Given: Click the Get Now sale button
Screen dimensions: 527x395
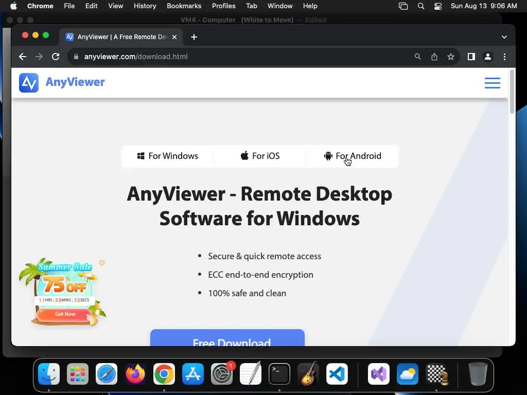Looking at the screenshot, I should (x=65, y=314).
